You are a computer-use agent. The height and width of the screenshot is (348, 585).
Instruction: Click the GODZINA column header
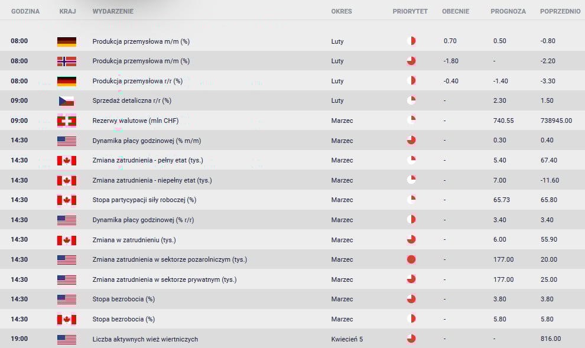(25, 11)
